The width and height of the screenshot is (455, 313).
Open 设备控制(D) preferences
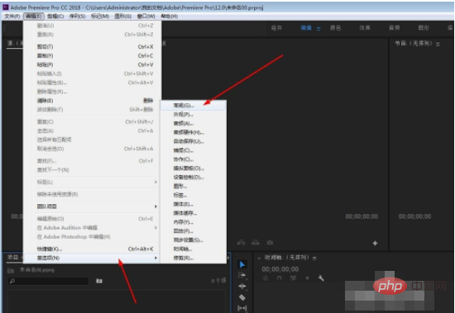pos(194,177)
